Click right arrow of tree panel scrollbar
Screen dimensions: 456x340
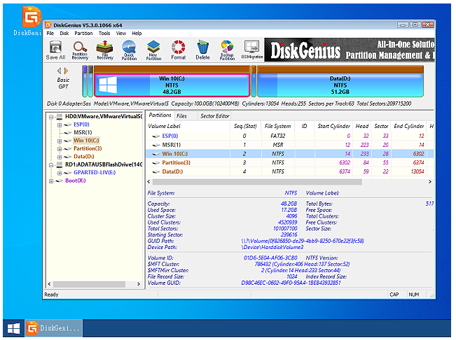pyautogui.click(x=139, y=284)
